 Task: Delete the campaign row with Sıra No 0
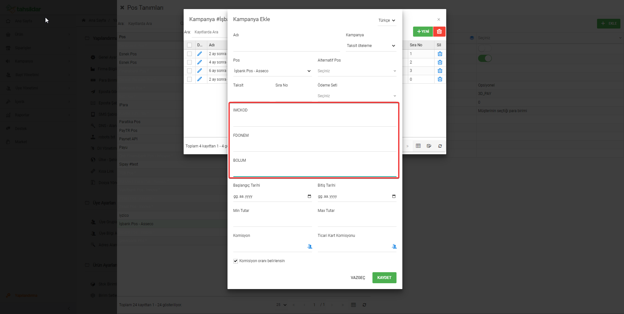click(x=440, y=79)
